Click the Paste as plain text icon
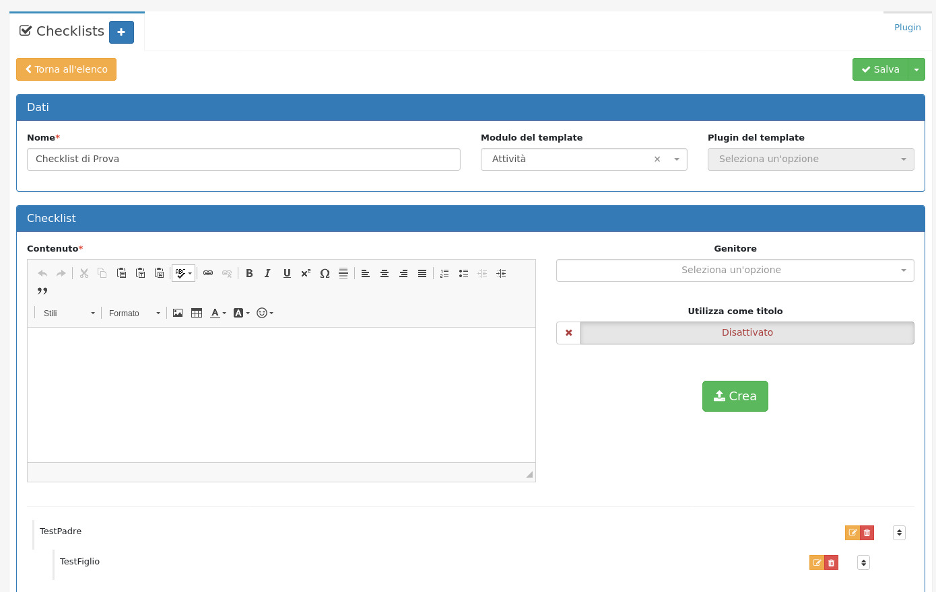 (x=140, y=273)
